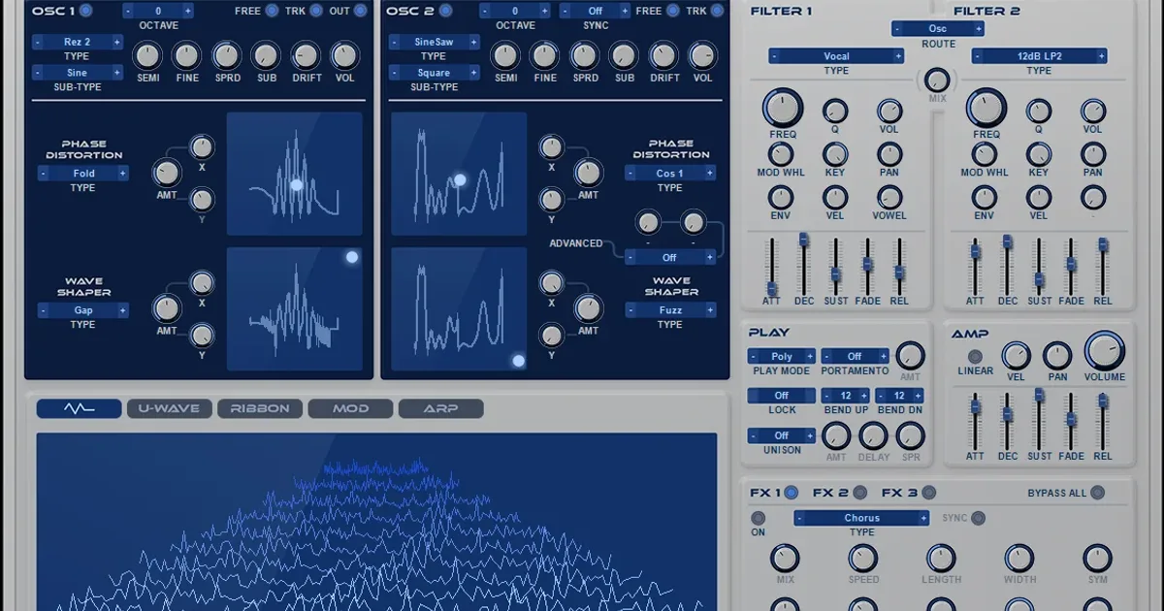
Task: Click Filter 1 Q knob
Action: (835, 111)
